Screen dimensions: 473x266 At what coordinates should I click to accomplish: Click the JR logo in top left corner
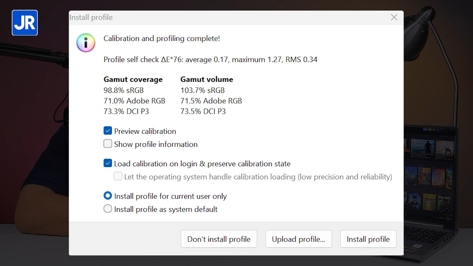tap(24, 23)
